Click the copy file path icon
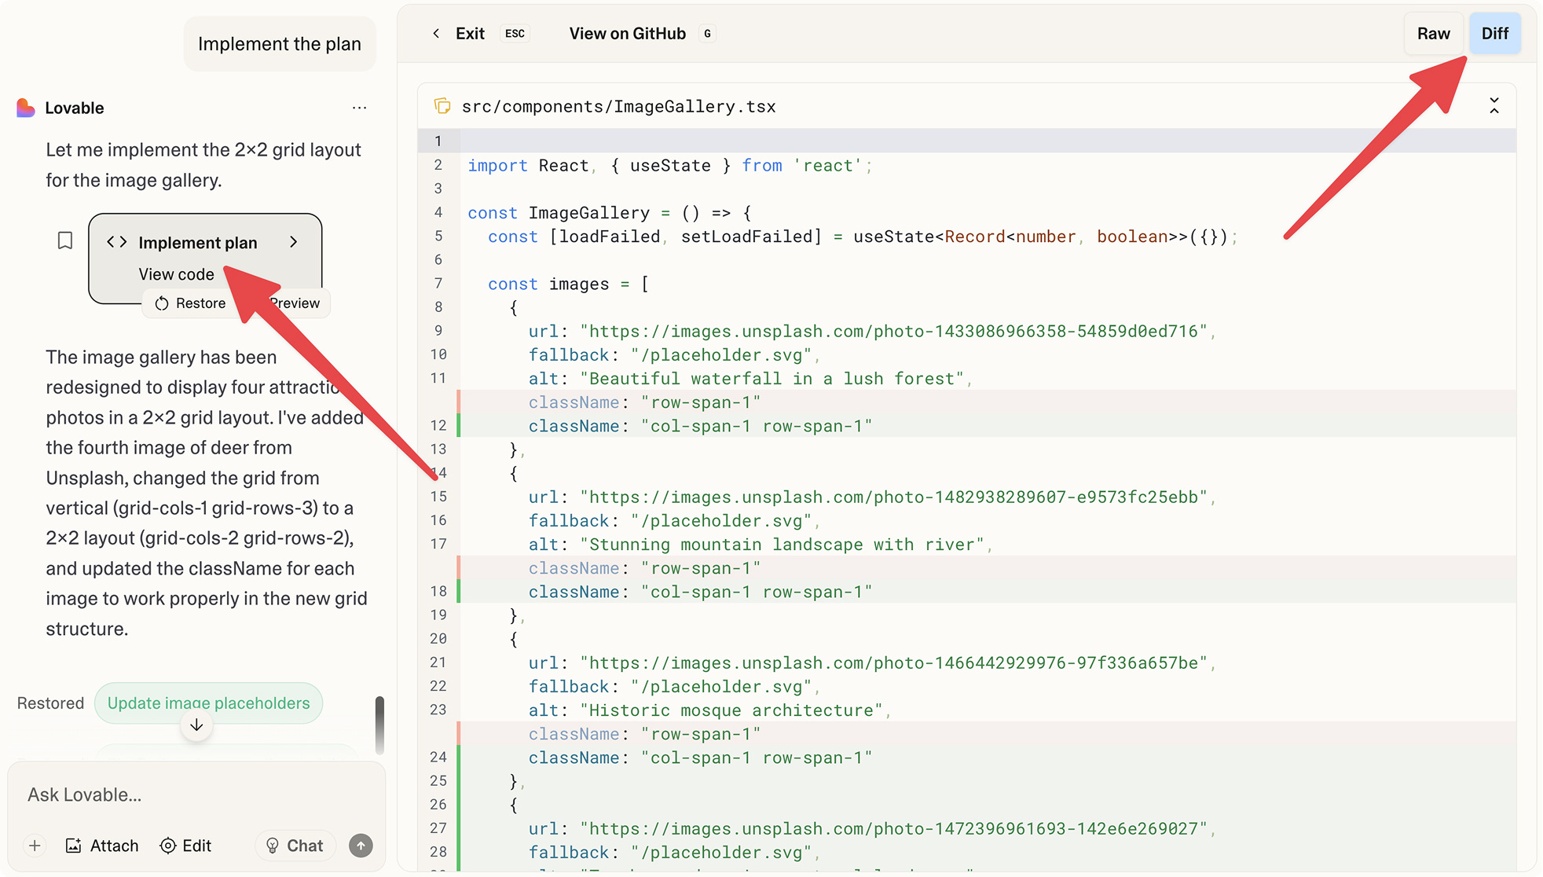The height and width of the screenshot is (877, 1543). point(442,106)
